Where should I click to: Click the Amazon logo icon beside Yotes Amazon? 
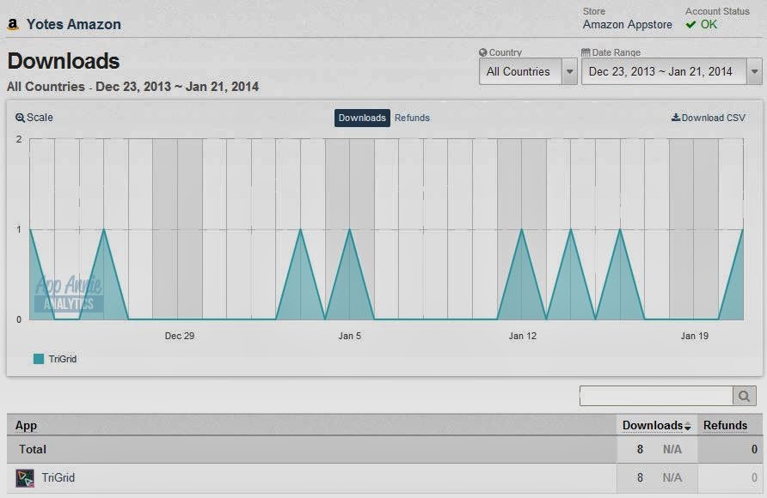click(x=13, y=24)
